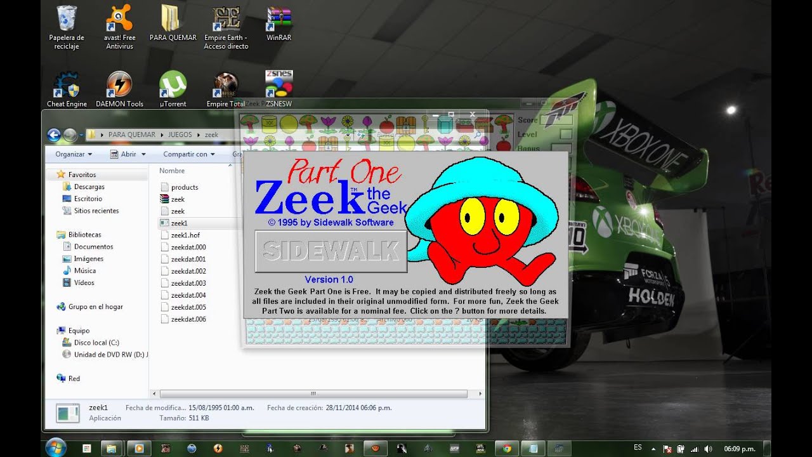Click zeek1 thumbnail in details pane

[67, 413]
